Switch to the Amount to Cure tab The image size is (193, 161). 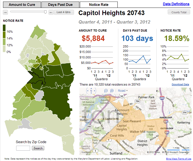point(21,5)
